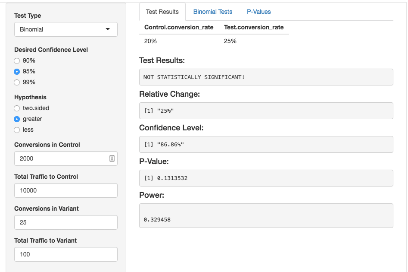Click the P-Value output showing 0.1313532

[266, 178]
